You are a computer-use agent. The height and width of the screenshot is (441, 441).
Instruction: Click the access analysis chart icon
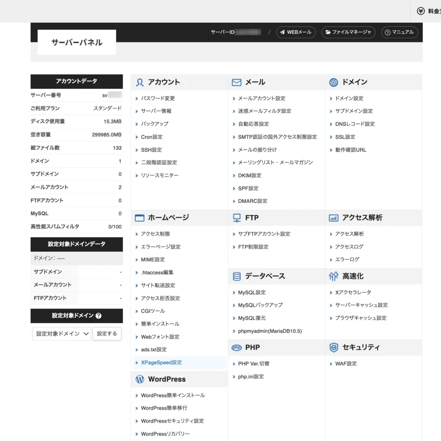[x=333, y=218]
